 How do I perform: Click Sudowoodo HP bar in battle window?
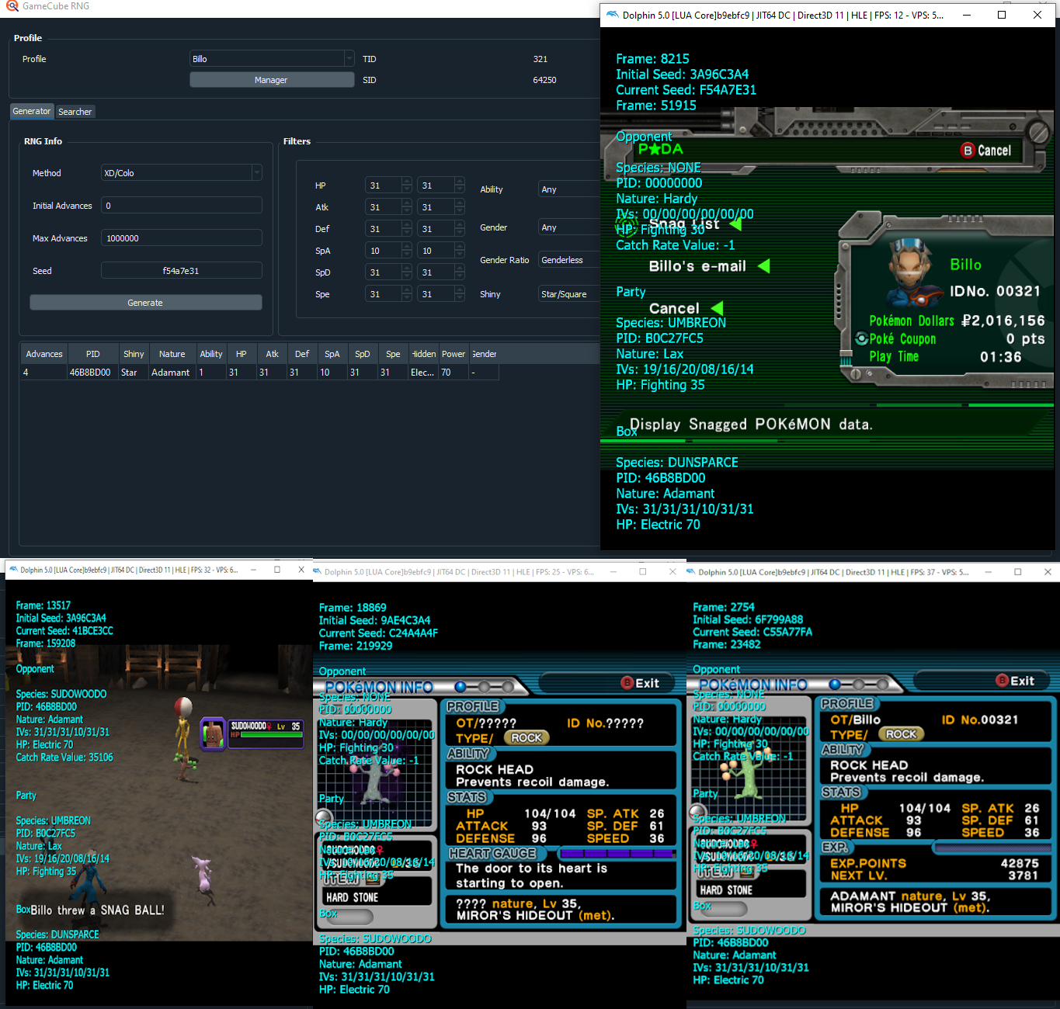click(x=265, y=735)
